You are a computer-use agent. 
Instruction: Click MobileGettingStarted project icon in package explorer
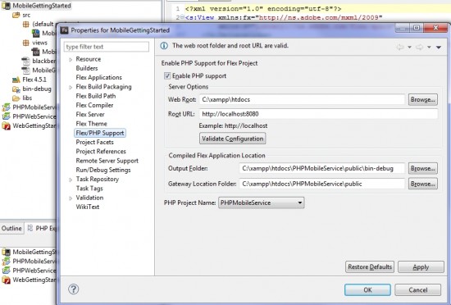pos(6,6)
